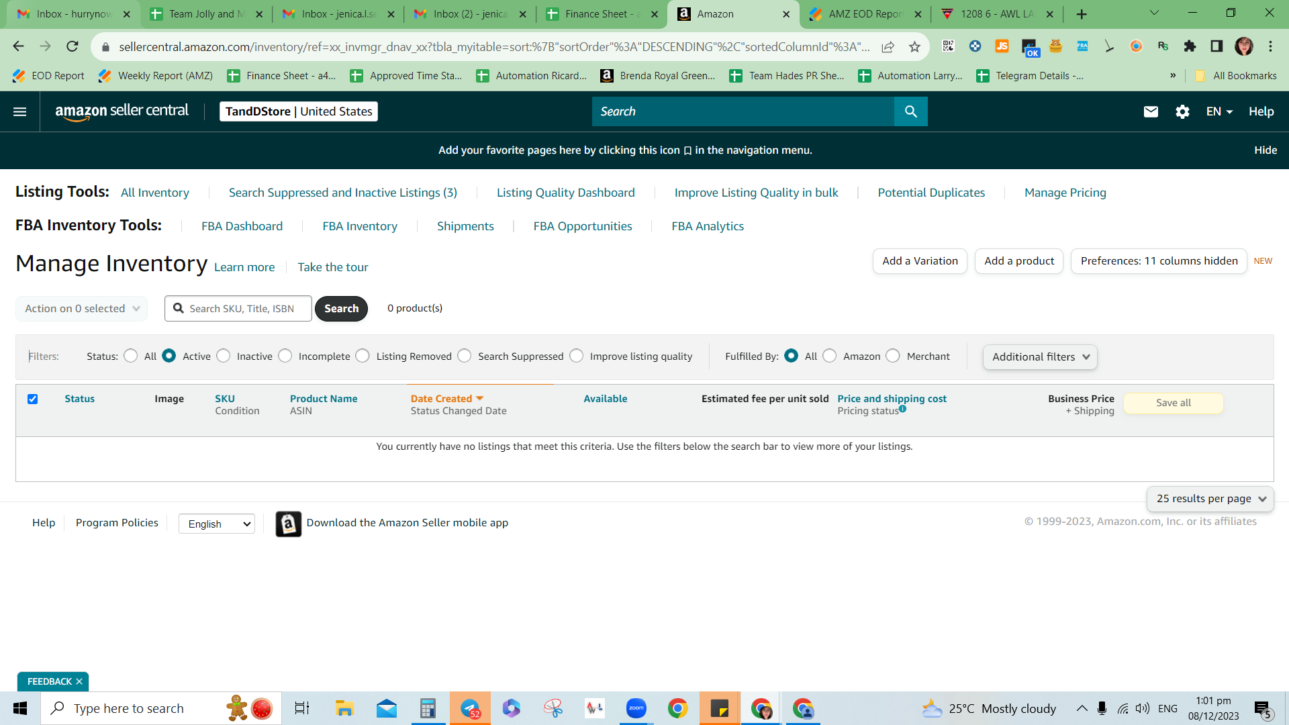Image resolution: width=1289 pixels, height=725 pixels.
Task: Open the English language selector
Action: (x=217, y=524)
